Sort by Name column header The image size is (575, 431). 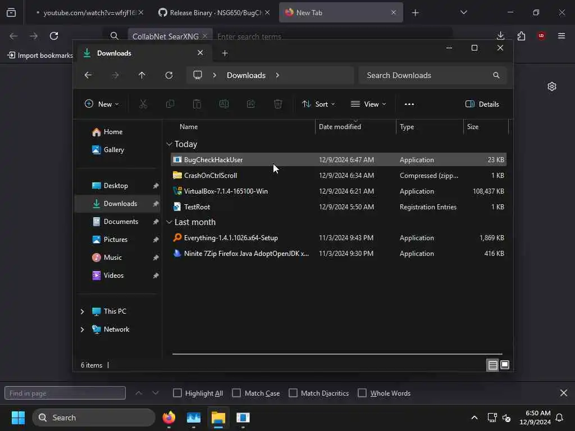point(189,127)
